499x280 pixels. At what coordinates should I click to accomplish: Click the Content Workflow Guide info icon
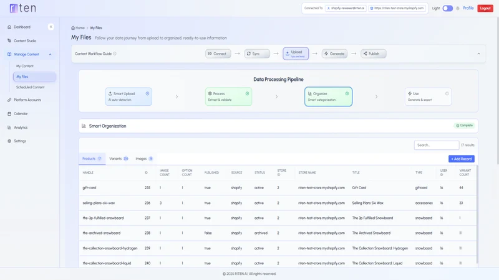(115, 54)
